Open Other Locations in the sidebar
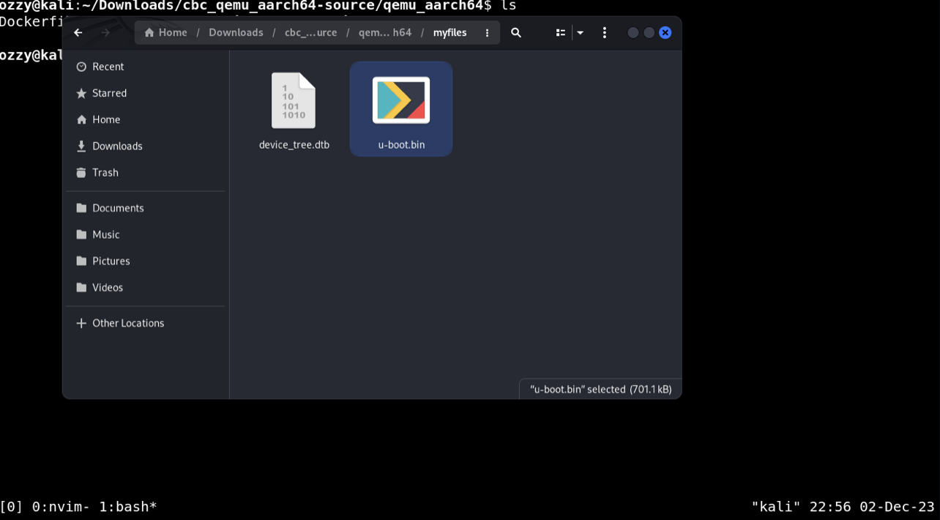 click(x=146, y=323)
